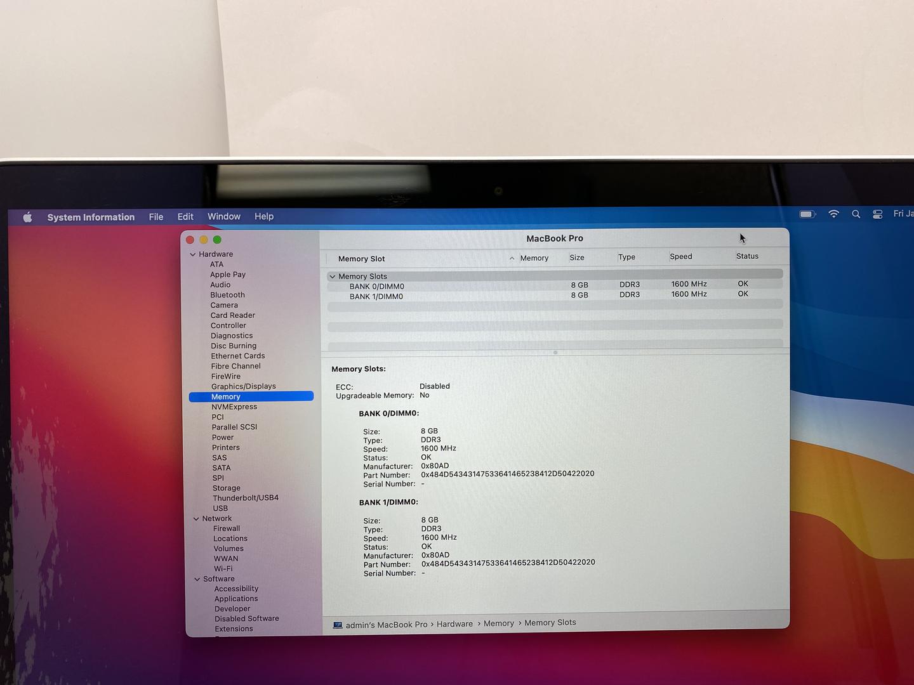This screenshot has height=685, width=914.
Task: Select Thunderbolt/USB4 in the sidebar
Action: click(246, 498)
